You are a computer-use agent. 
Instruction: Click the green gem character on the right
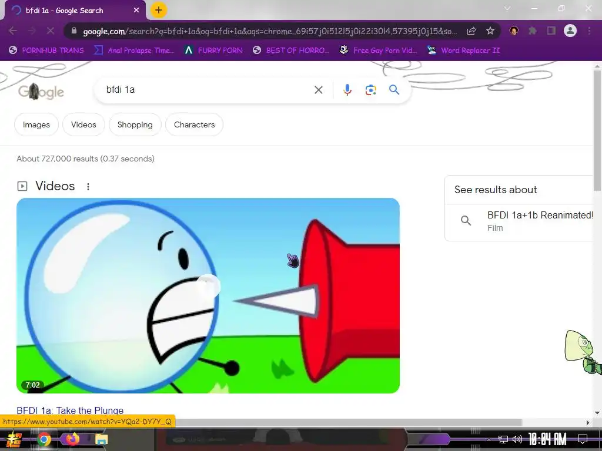pyautogui.click(x=583, y=352)
